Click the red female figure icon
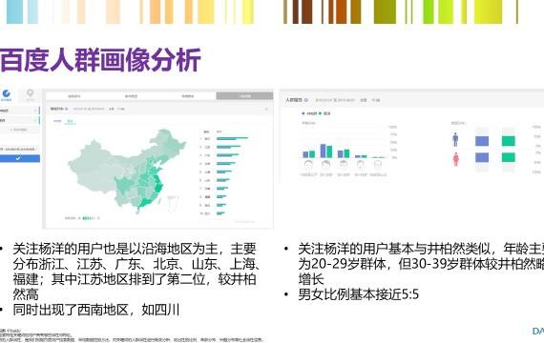Image resolution: width=544 pixels, height=343 pixels. tap(456, 159)
